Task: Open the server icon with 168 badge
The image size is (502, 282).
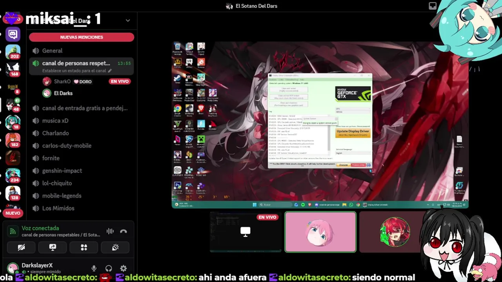Action: 13,69
